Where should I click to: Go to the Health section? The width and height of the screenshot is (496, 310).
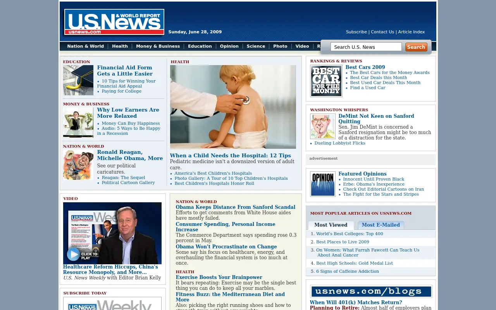tap(120, 46)
